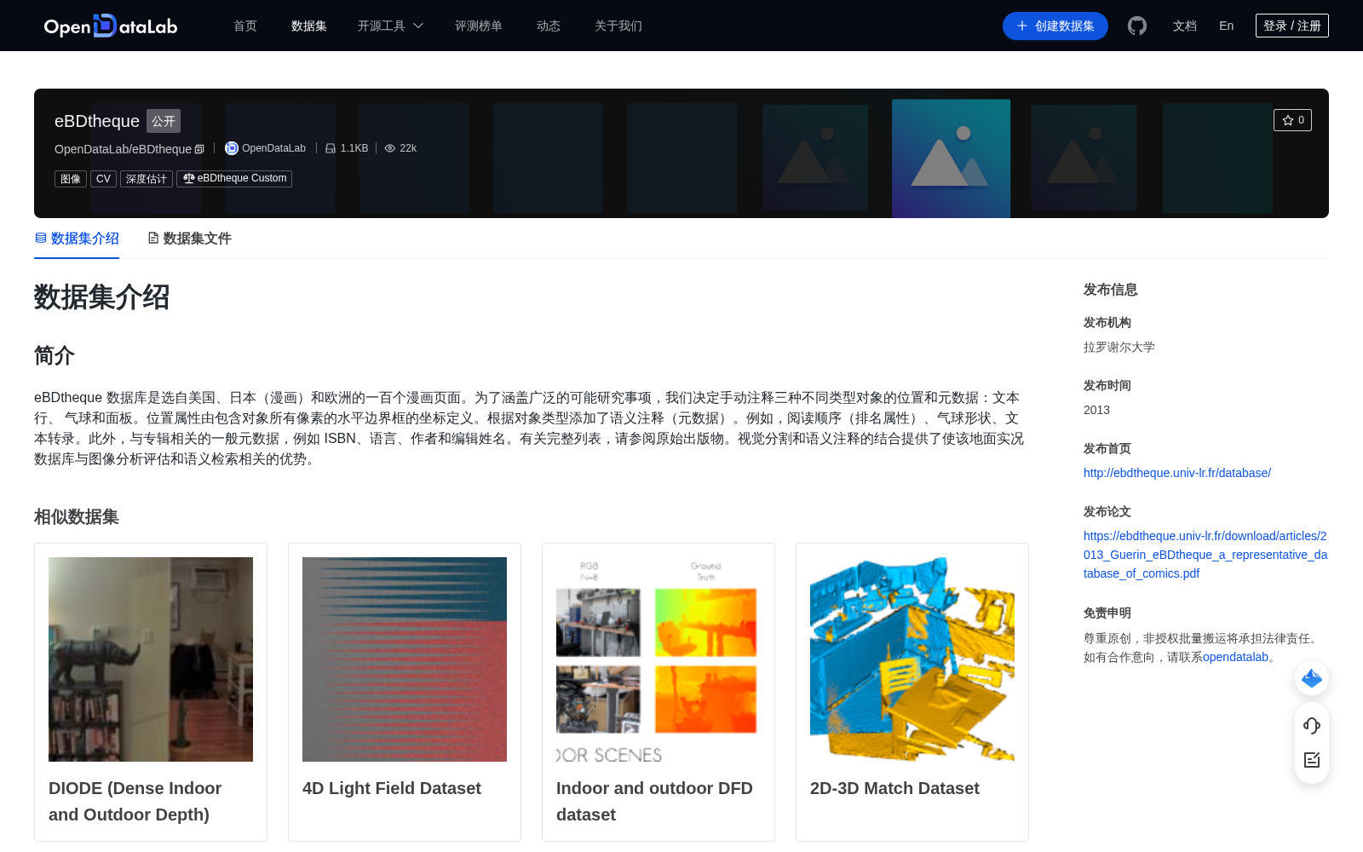This screenshot has height=852, width=1363.
Task: Open the customer support headset icon
Action: pos(1312,725)
